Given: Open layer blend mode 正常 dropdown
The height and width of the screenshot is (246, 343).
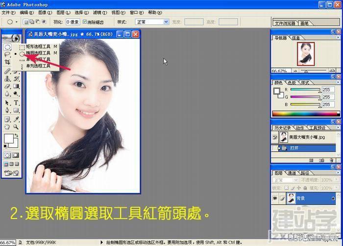Looking at the screenshot, I should (286, 180).
